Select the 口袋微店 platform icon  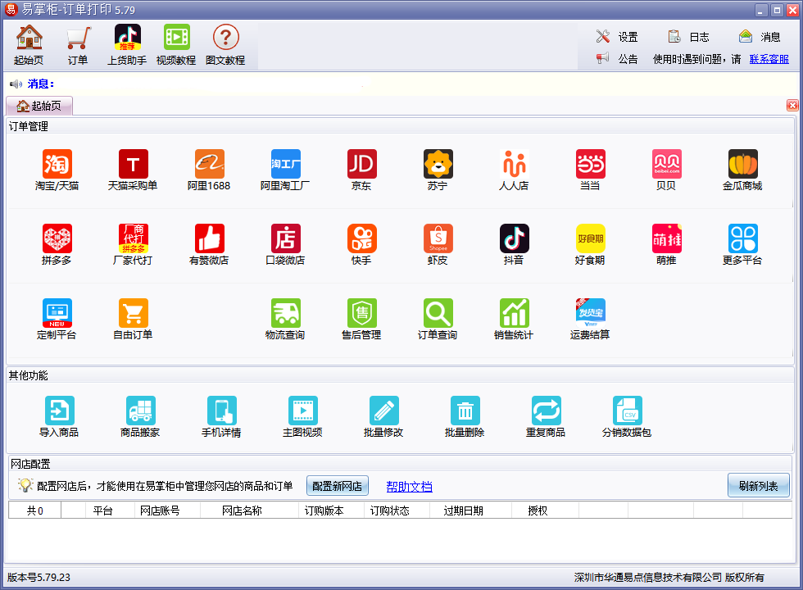(x=285, y=244)
